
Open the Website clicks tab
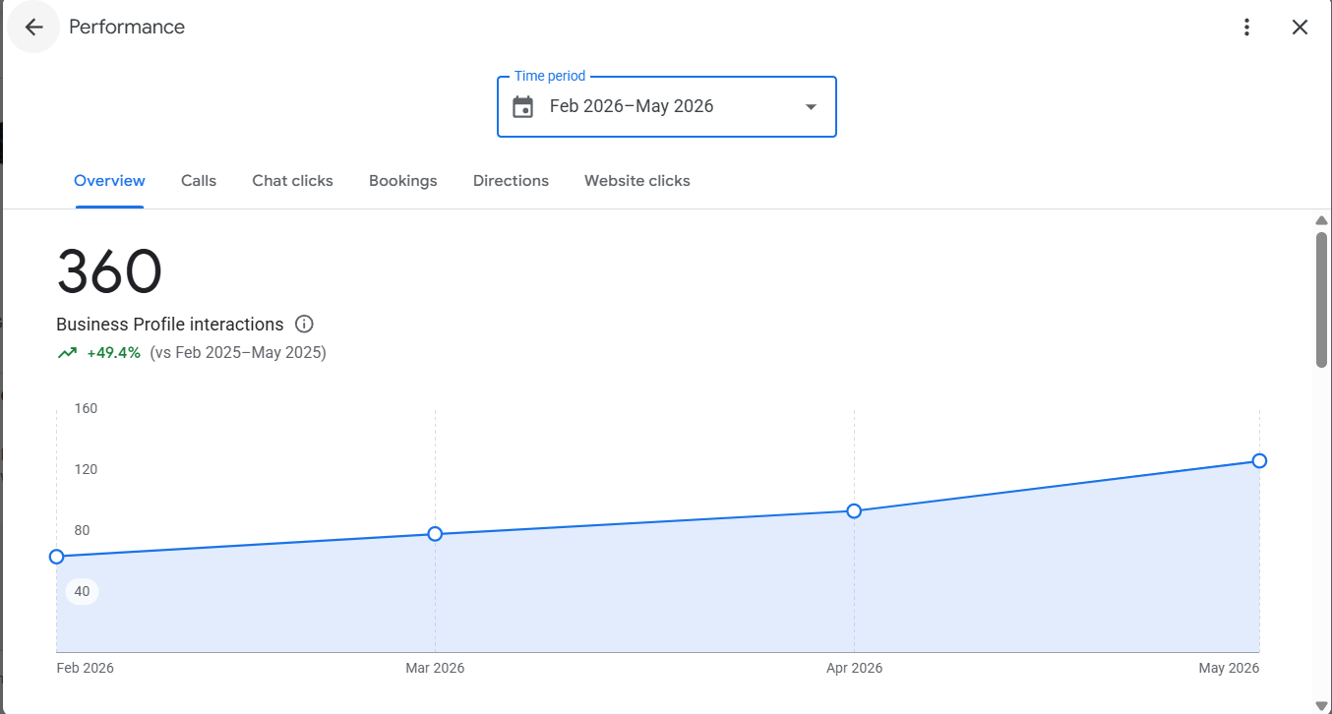637,181
